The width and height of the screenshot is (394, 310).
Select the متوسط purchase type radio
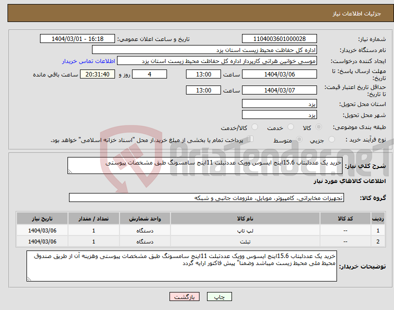299,139
